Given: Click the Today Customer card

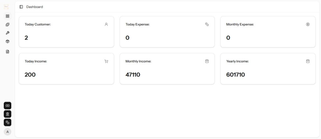Looking at the screenshot, I should coord(66,32).
